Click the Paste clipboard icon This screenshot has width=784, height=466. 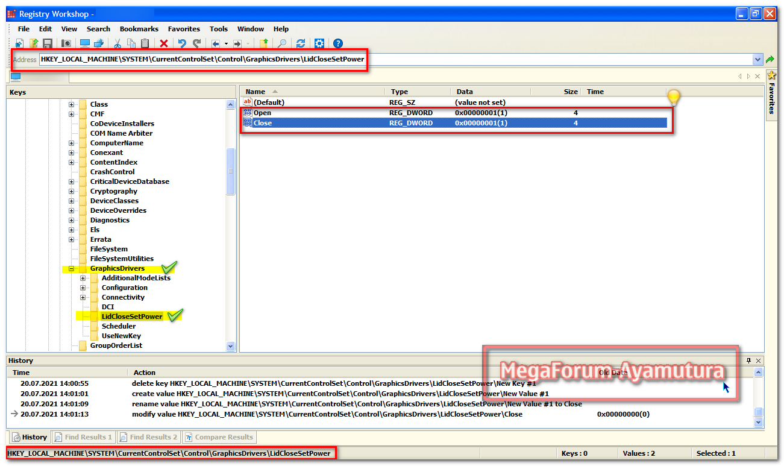(145, 43)
